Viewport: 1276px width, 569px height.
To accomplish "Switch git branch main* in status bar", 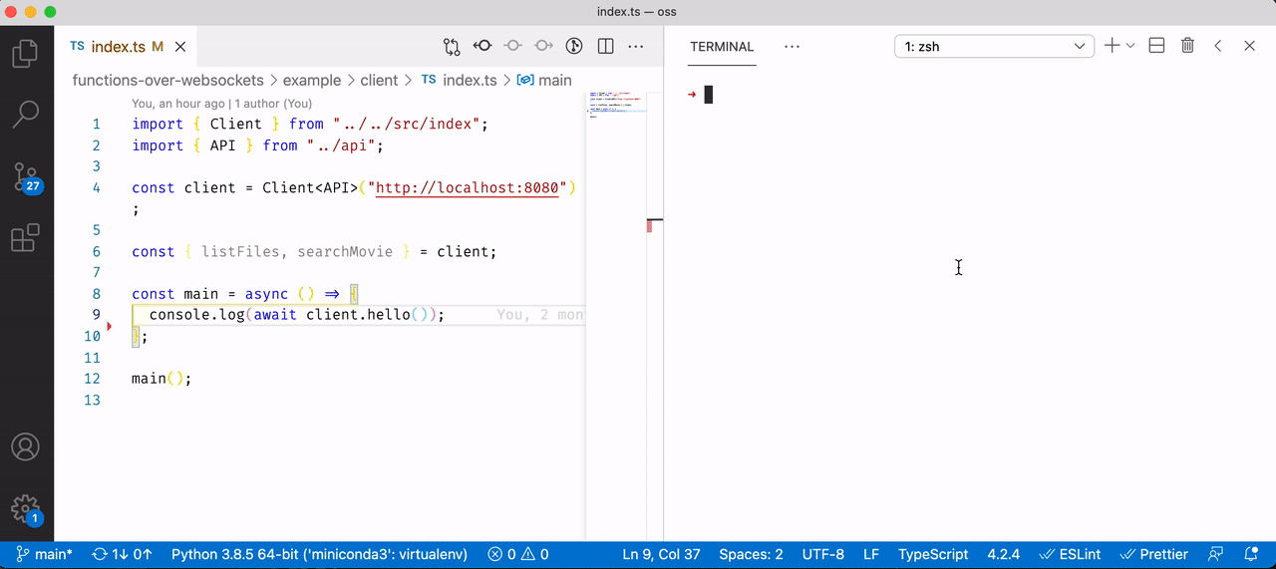I will pyautogui.click(x=45, y=554).
